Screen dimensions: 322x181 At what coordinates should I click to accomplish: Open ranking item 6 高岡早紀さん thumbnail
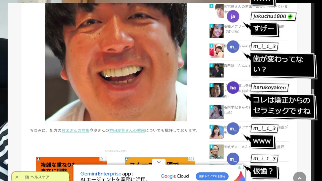click(217, 112)
